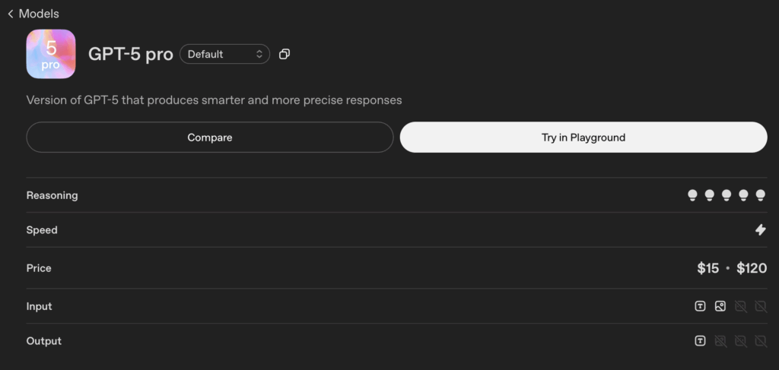Click the GPT-5 pro model title

pos(131,54)
